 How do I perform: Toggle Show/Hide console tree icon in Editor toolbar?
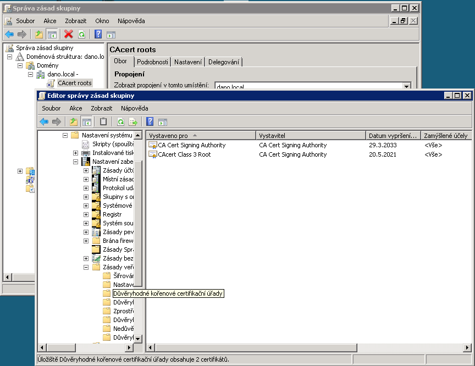point(86,121)
